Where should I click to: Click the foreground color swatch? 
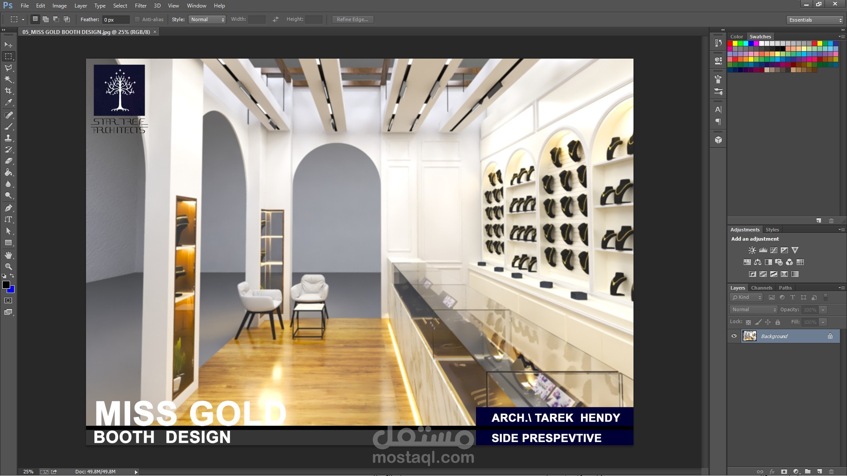[x=6, y=285]
